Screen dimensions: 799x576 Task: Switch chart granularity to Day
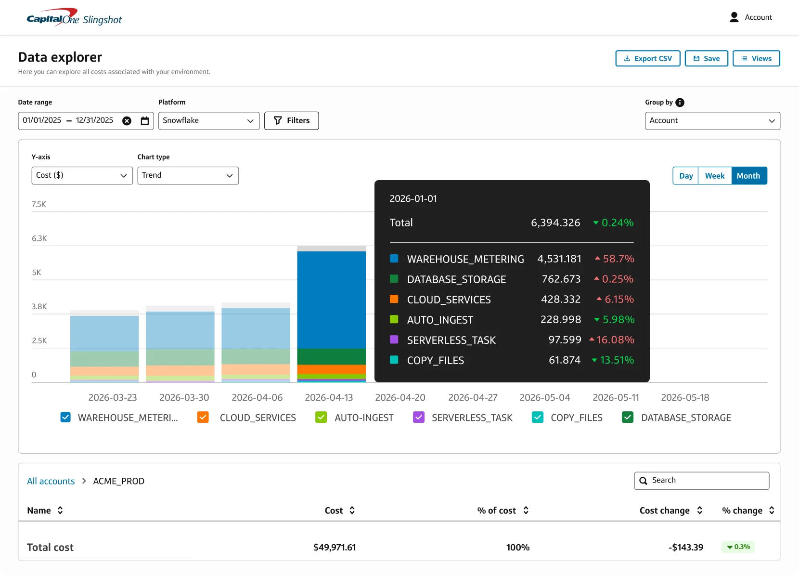(x=686, y=176)
